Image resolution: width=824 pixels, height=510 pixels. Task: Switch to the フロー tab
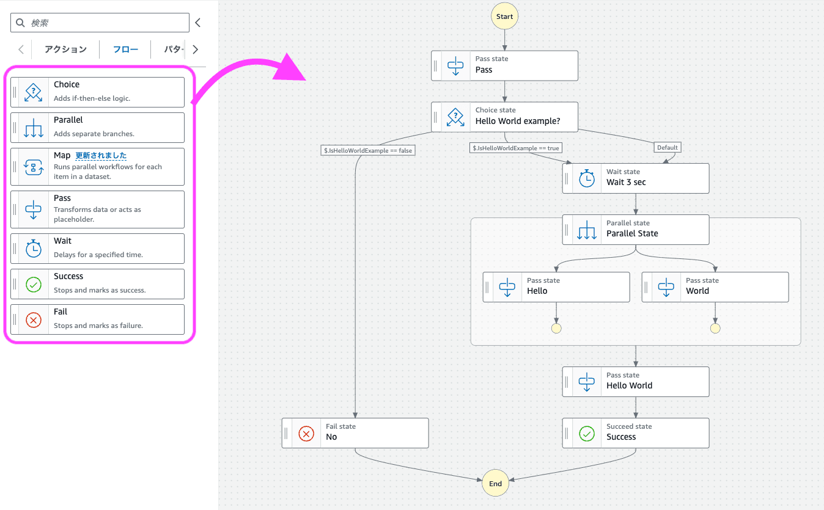click(125, 49)
